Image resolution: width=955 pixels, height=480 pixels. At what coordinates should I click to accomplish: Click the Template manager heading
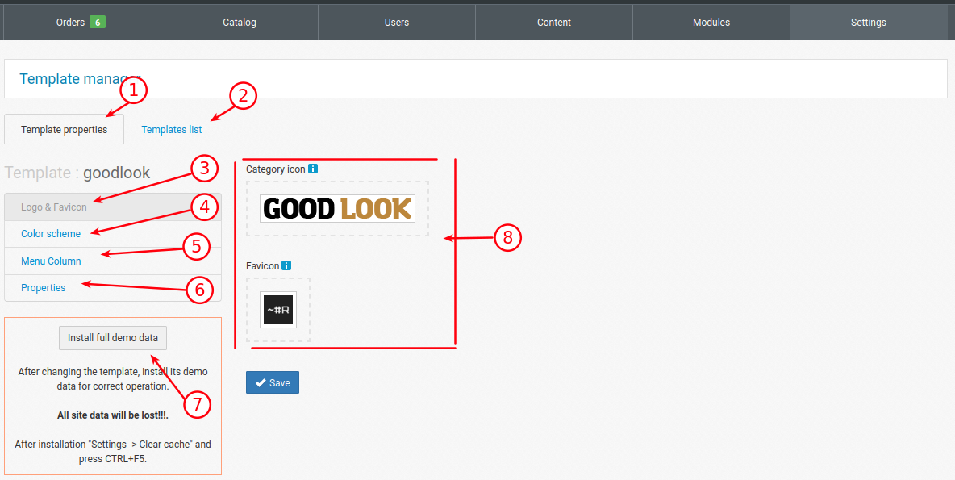tap(80, 78)
